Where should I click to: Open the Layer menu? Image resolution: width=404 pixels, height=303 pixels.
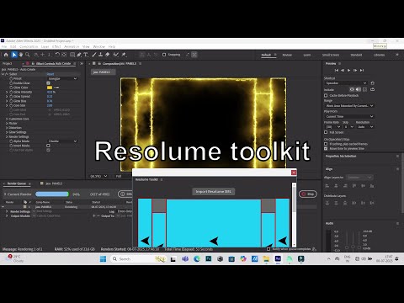click(x=45, y=46)
